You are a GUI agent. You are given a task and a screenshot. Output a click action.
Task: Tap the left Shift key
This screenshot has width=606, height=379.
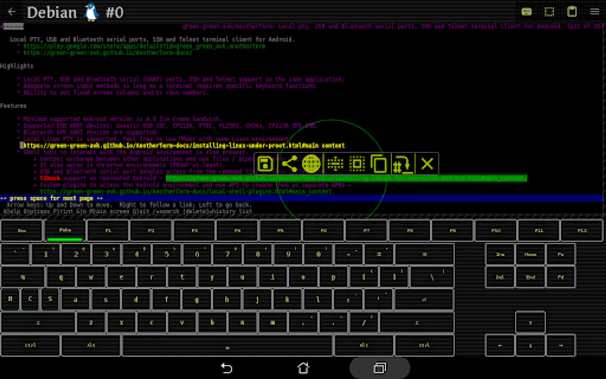click(x=38, y=323)
